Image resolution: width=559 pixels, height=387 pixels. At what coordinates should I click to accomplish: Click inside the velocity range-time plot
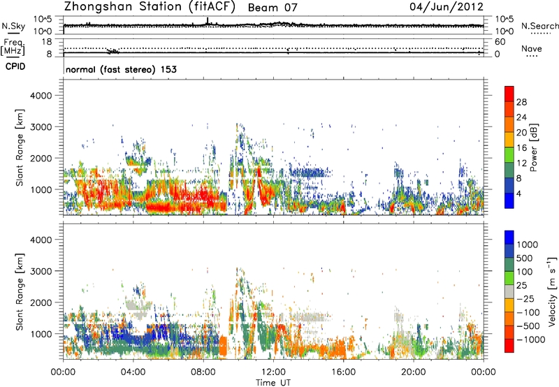pos(273,291)
